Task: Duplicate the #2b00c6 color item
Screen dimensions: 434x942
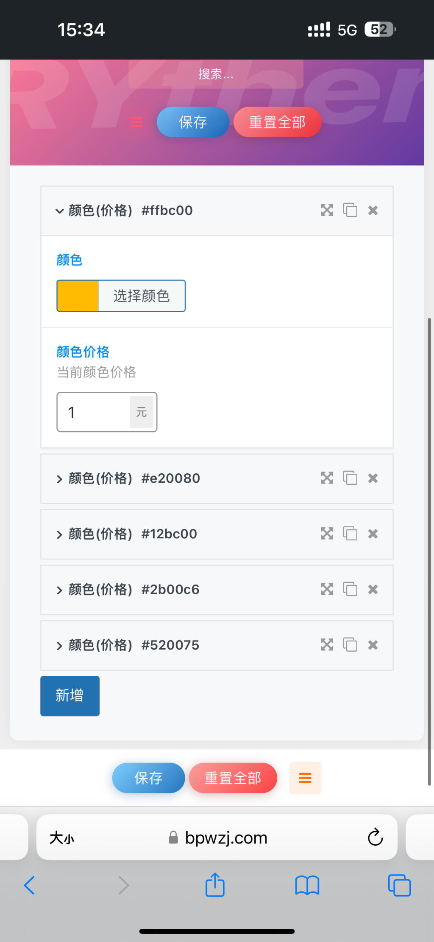Action: (350, 589)
